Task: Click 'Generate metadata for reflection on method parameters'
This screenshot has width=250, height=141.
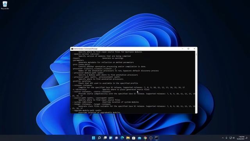Action: (x=106, y=62)
